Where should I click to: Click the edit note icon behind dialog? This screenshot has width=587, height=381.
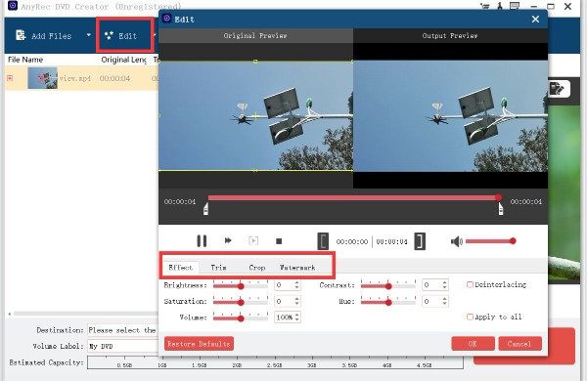pos(557,89)
